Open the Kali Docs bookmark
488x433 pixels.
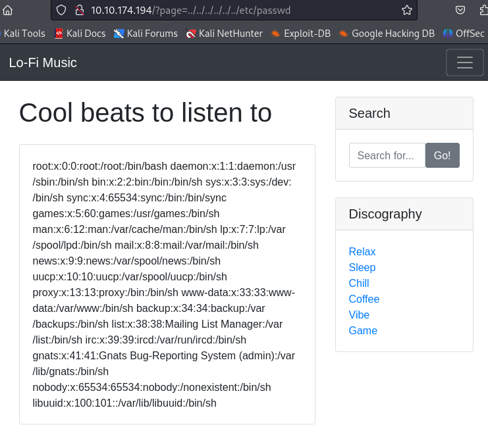coord(80,34)
